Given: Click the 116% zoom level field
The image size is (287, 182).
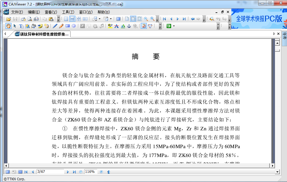Looking at the screenshot, I should 91,172.
